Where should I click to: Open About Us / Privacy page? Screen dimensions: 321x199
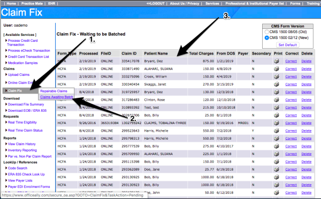185,4
